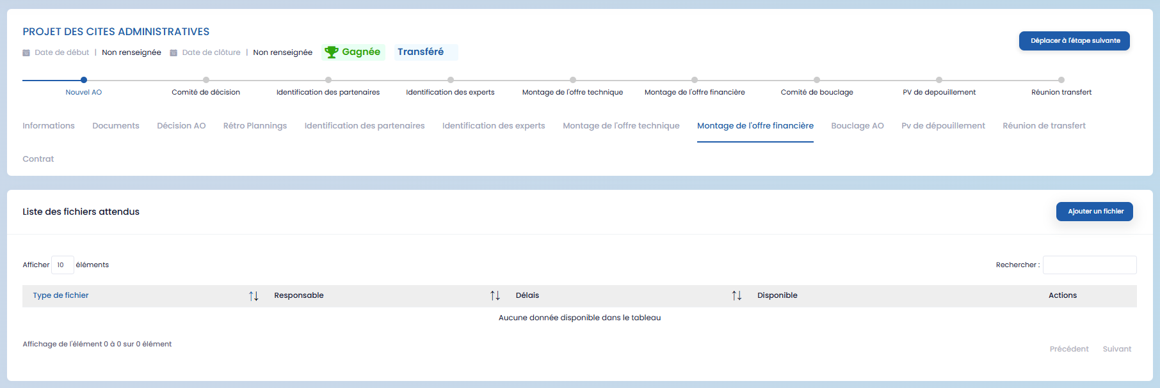Click the Rechercher search field
This screenshot has height=388, width=1160.
coord(1090,265)
